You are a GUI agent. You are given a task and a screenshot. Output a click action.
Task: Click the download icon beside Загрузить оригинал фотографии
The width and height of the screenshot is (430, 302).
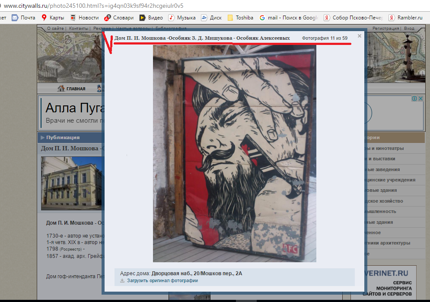pos(122,281)
